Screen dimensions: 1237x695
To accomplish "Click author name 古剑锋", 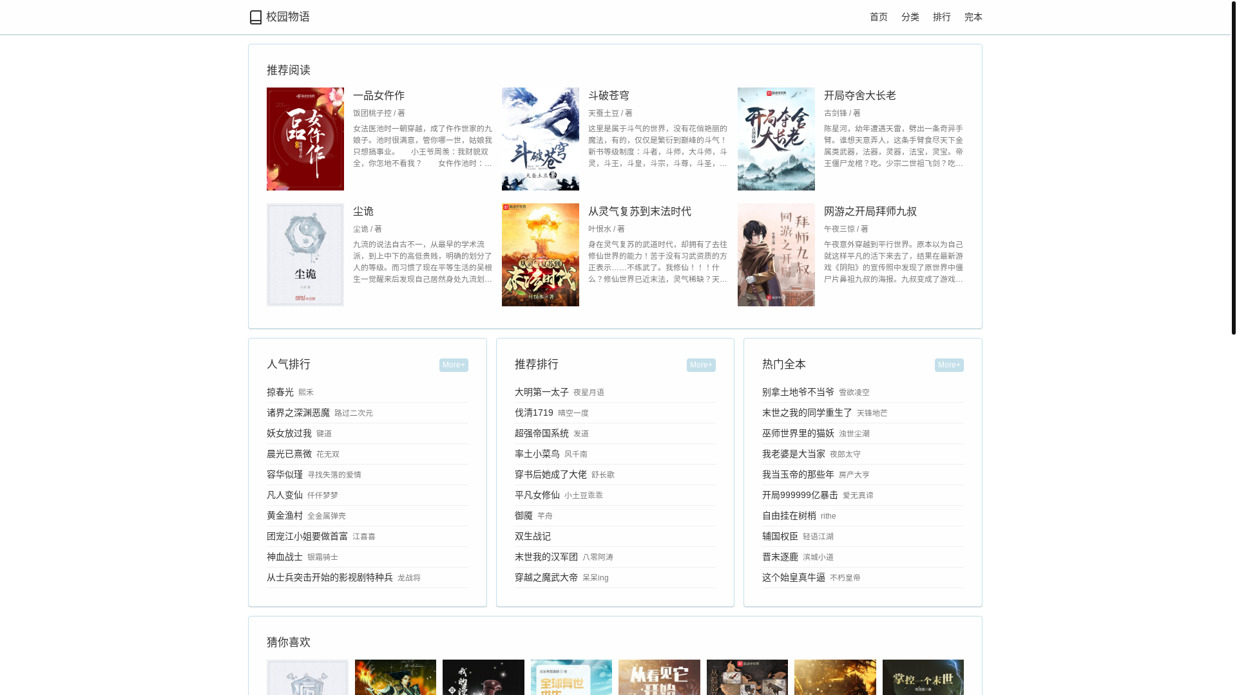I will [836, 113].
